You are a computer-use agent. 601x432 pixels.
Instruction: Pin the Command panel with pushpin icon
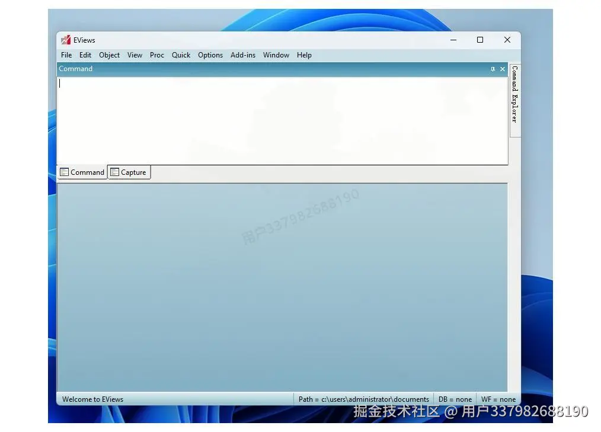pos(493,69)
